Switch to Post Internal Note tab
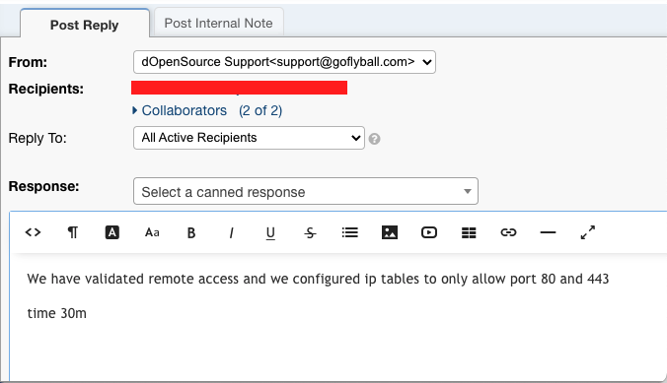667x383 pixels. 219,23
